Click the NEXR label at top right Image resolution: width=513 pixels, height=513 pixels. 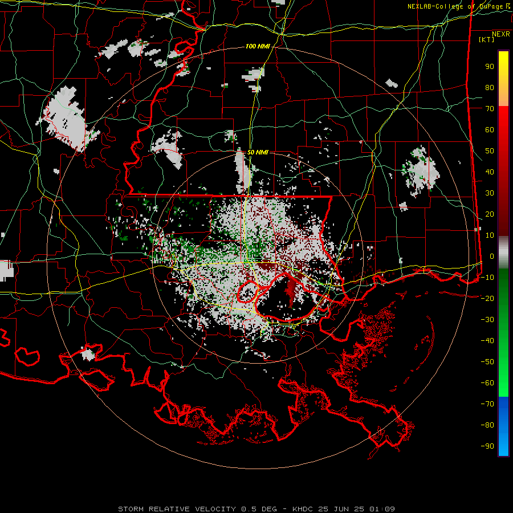click(x=501, y=34)
